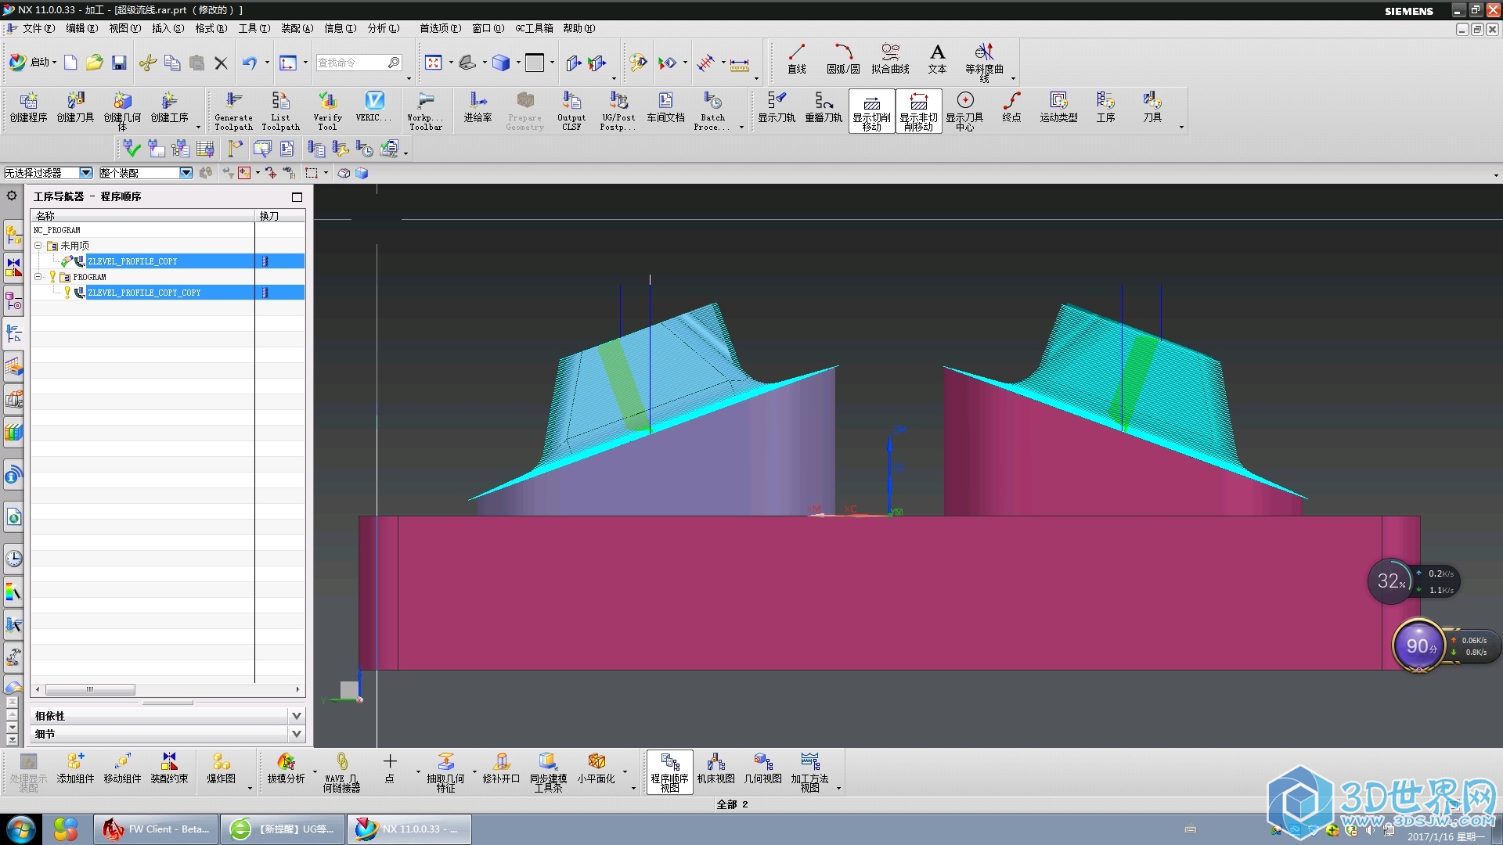
Task: Open the Windows Start button
Action: (x=21, y=829)
